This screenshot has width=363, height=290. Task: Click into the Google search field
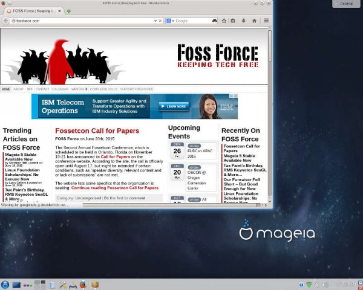click(x=194, y=21)
